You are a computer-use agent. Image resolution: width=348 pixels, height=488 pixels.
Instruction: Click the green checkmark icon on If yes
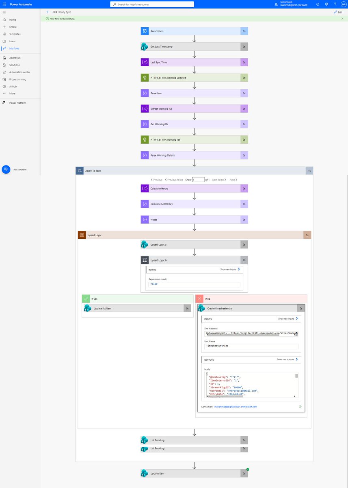click(x=86, y=298)
